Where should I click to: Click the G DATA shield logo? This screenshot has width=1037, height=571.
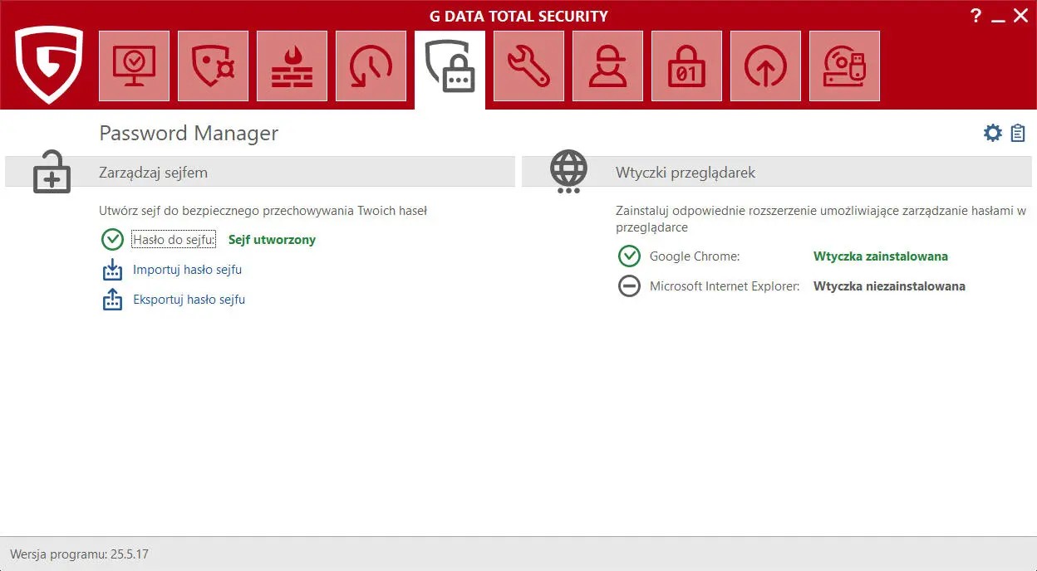49,65
